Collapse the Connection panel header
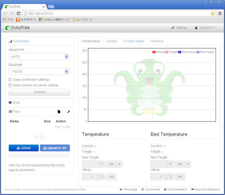 coord(19,41)
